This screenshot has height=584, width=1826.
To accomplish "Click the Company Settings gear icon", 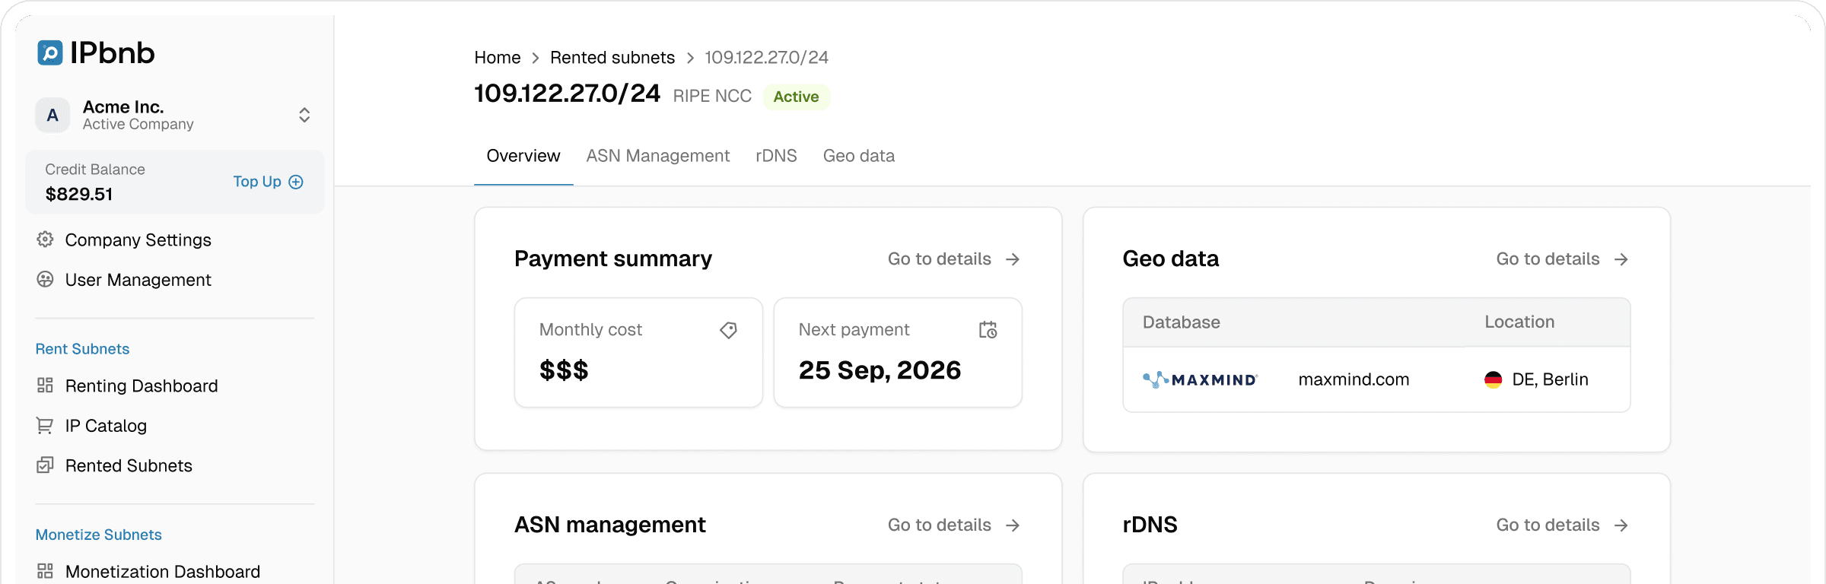I will coord(45,240).
